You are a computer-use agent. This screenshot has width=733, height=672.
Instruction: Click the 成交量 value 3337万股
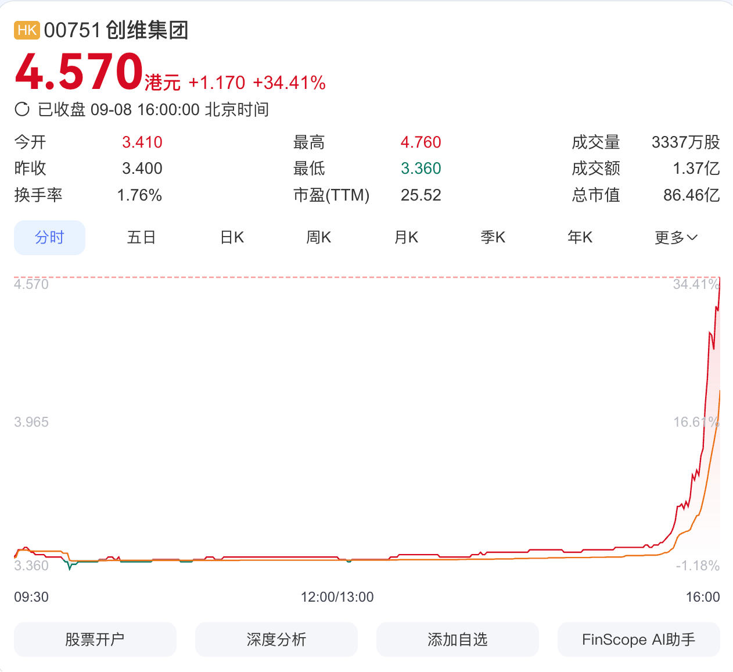685,142
